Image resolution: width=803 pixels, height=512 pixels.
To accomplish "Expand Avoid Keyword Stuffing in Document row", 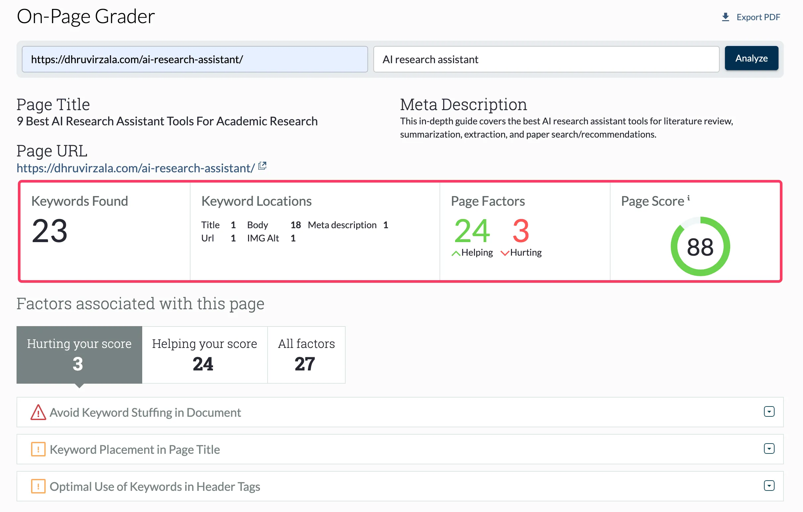I will pos(769,411).
